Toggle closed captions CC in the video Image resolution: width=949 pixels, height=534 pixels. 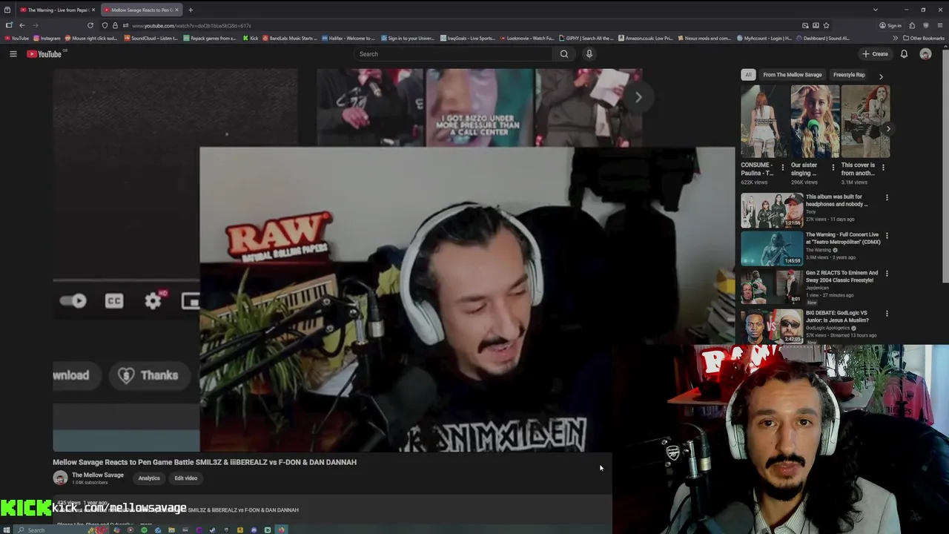coord(114,300)
